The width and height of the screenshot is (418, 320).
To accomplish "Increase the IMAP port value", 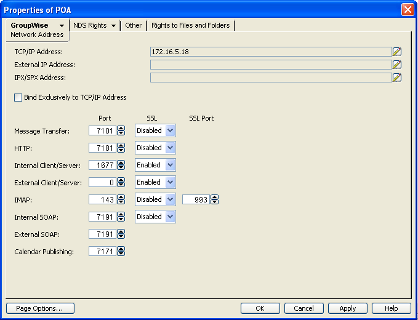I will coord(121,197).
